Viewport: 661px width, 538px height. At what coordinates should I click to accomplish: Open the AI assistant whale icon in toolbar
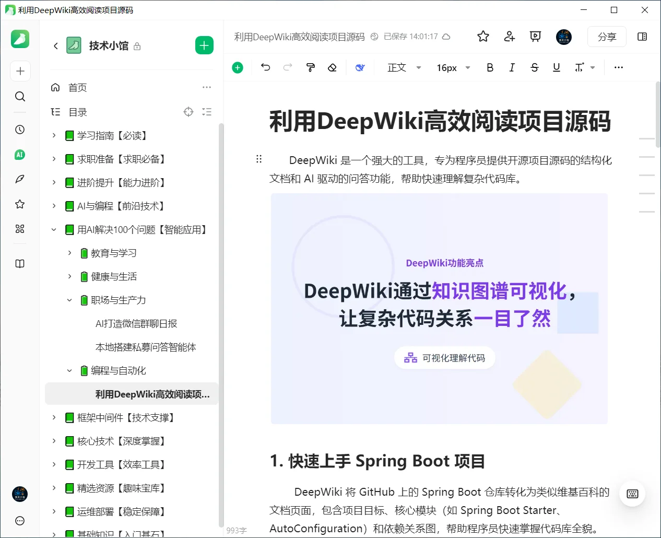point(360,67)
